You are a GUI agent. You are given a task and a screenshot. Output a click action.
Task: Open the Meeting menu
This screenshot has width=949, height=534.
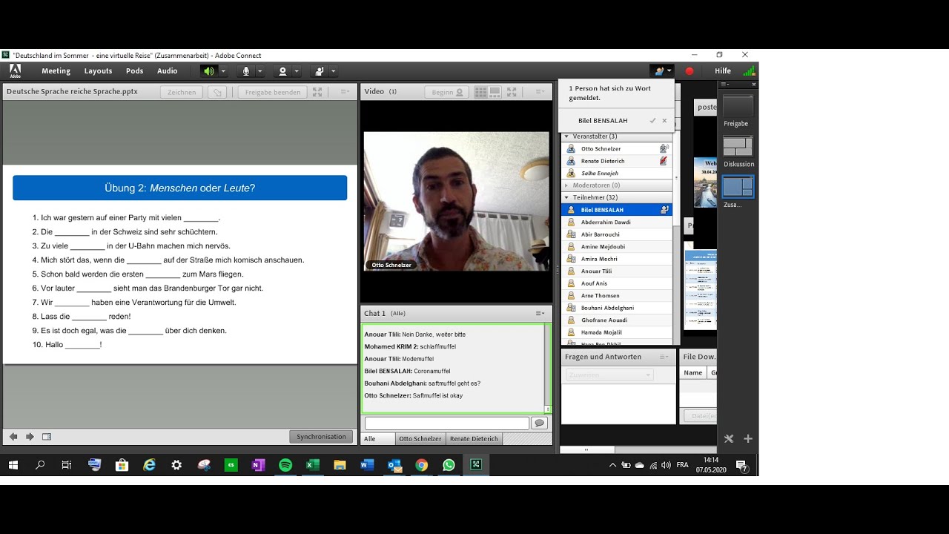pyautogui.click(x=56, y=71)
